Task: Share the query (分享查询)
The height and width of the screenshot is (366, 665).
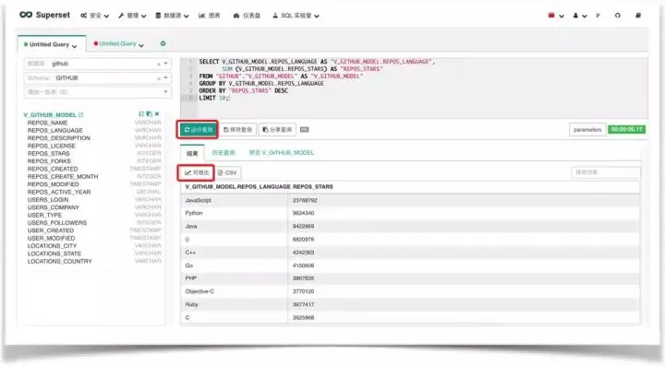Action: [277, 129]
